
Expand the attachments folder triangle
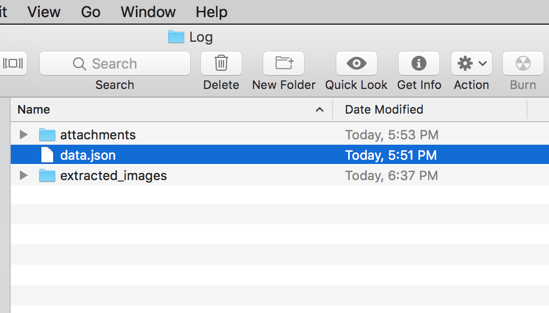(24, 135)
